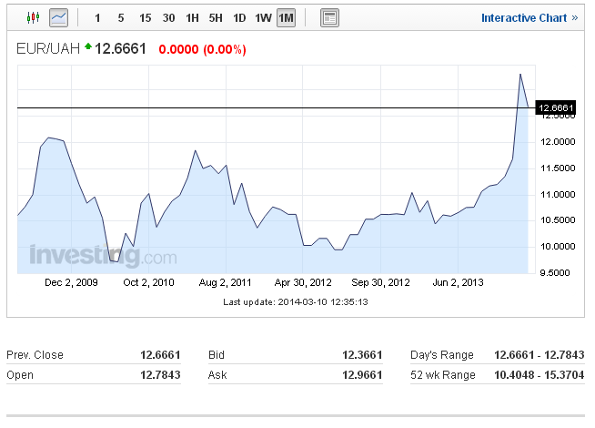
Task: Click the black 12.6661 price marker label
Action: click(556, 107)
